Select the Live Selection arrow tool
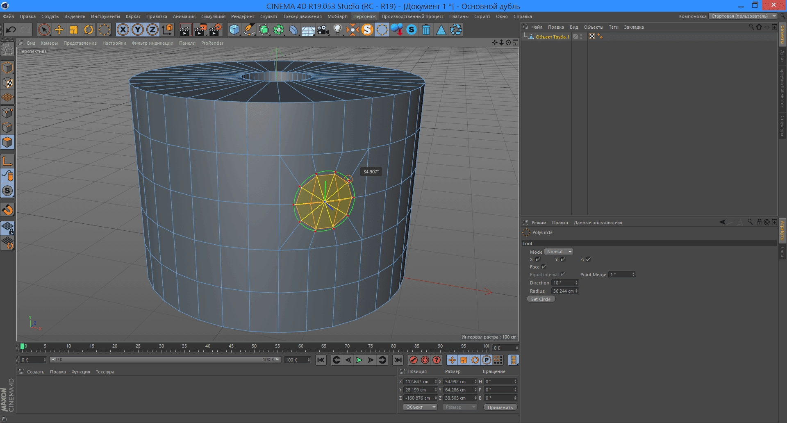Screen dimensions: 787x423 [44, 30]
